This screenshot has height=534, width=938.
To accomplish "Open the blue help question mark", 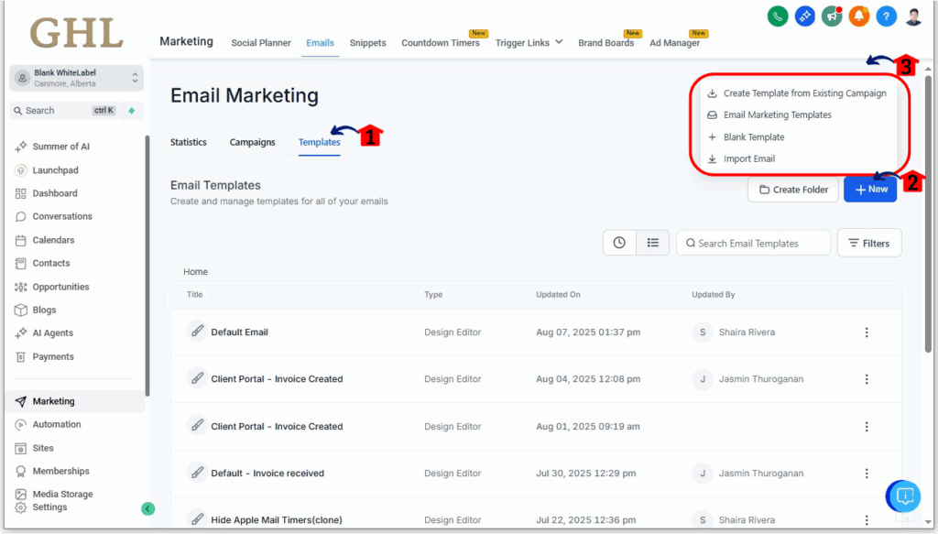I will coord(886,16).
